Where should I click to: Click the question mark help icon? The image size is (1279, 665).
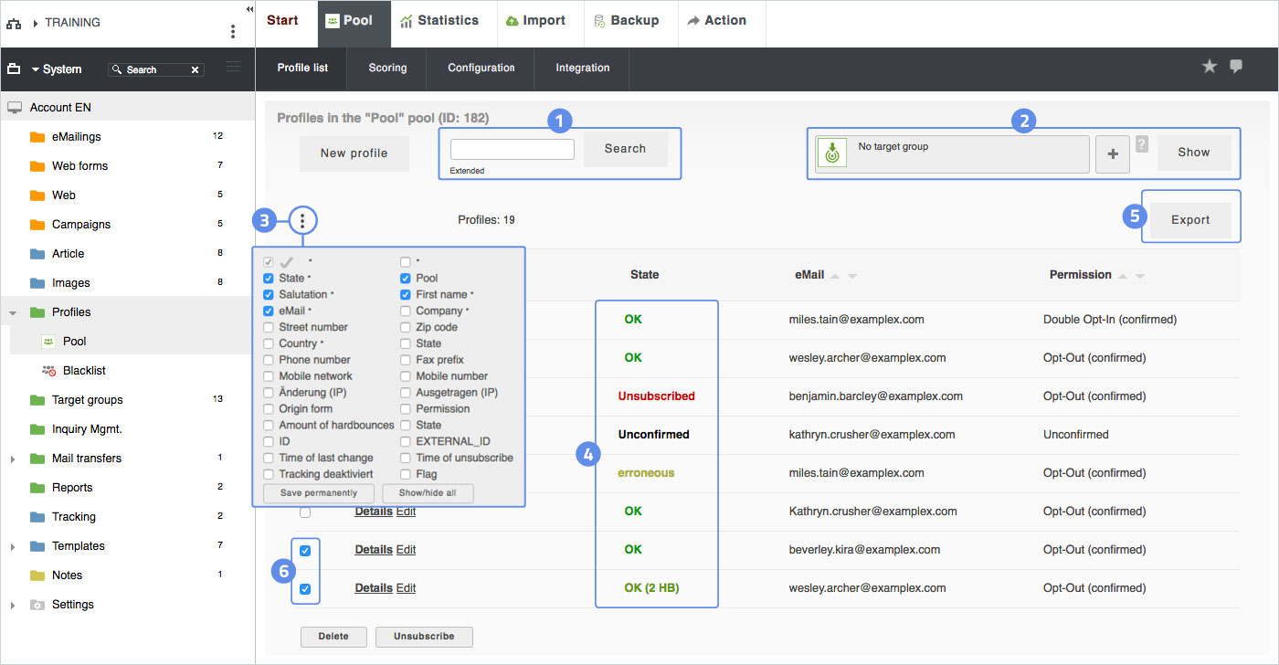click(1142, 144)
